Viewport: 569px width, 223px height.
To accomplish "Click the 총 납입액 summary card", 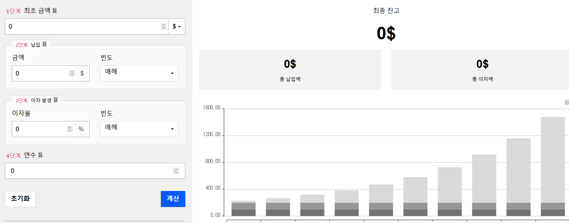I will [290, 70].
